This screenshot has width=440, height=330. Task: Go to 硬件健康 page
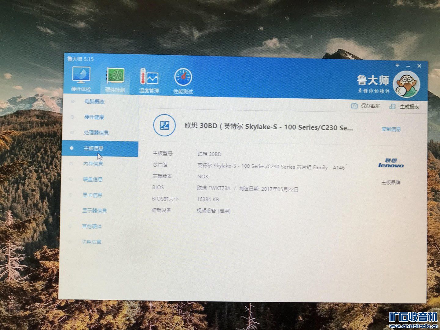pyautogui.click(x=94, y=117)
